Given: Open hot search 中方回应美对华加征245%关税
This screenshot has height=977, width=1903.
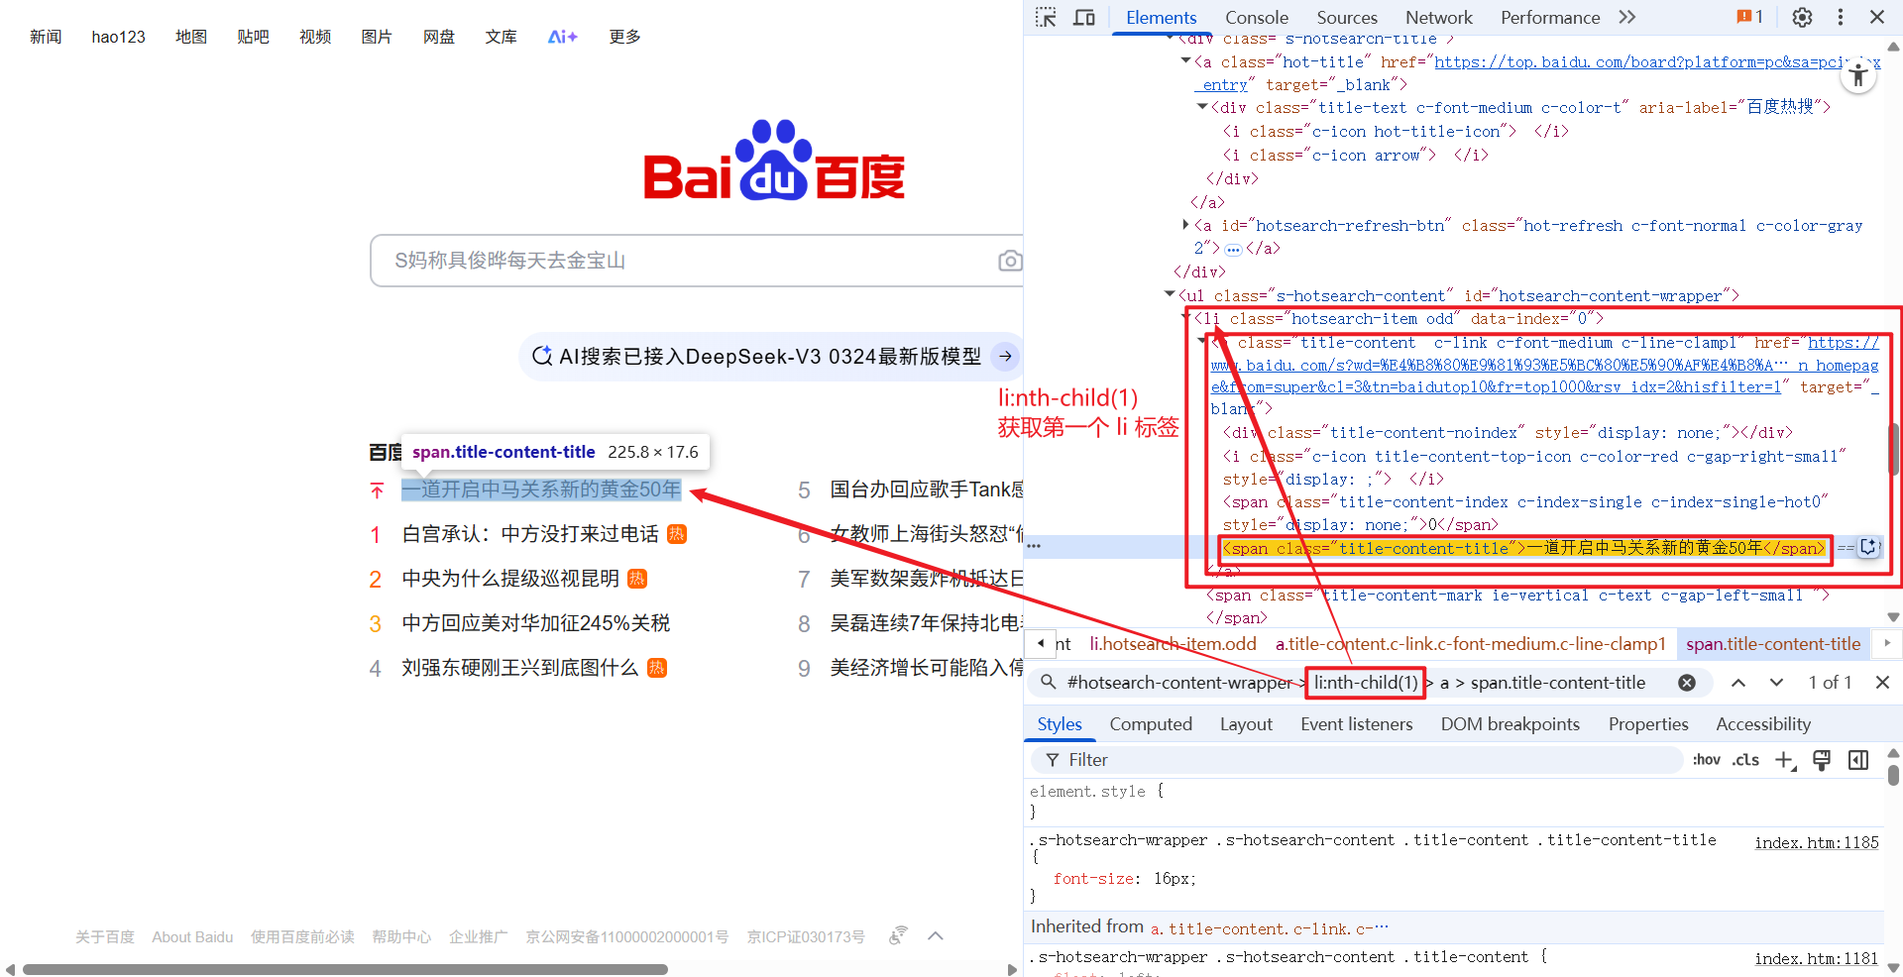Looking at the screenshot, I should click(x=536, y=623).
